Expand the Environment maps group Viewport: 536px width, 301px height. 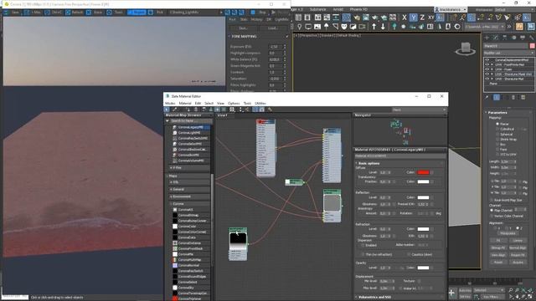click(x=190, y=196)
